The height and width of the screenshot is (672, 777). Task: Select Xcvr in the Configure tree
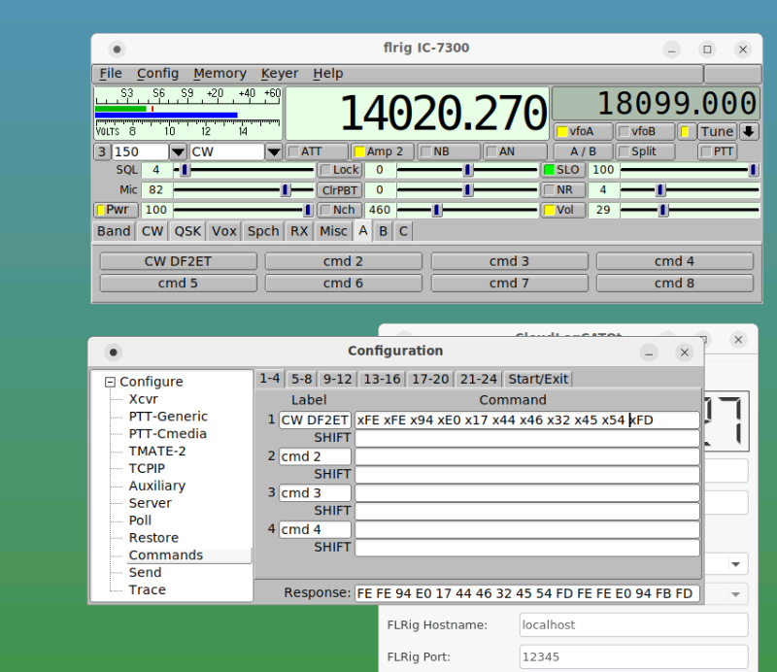tap(144, 399)
